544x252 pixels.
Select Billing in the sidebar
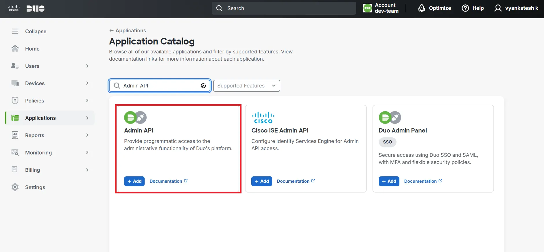click(32, 170)
